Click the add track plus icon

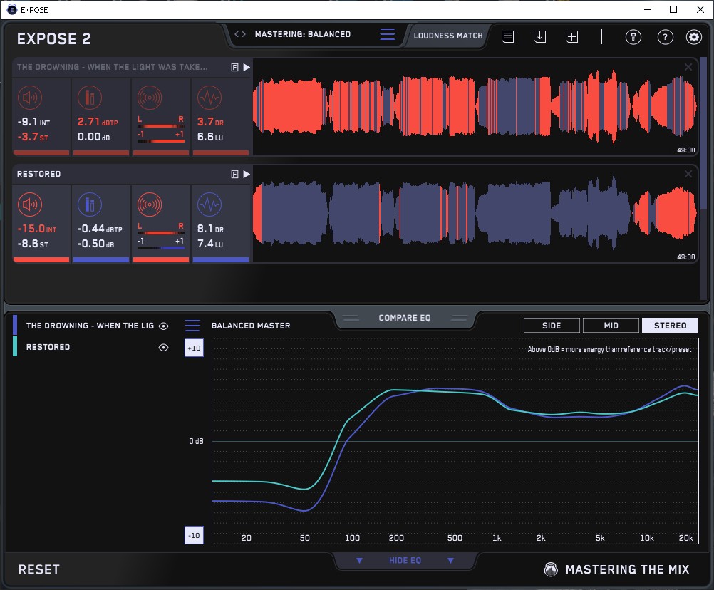571,36
